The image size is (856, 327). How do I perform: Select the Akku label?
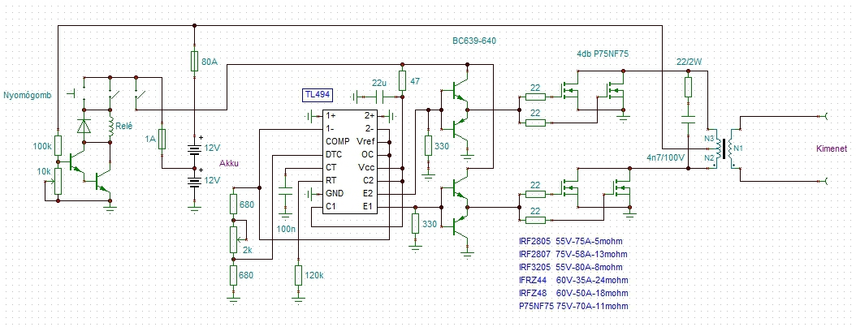229,162
